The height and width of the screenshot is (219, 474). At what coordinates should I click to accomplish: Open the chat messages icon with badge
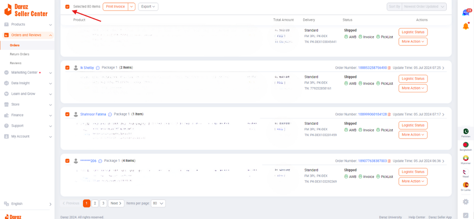pyautogui.click(x=466, y=13)
